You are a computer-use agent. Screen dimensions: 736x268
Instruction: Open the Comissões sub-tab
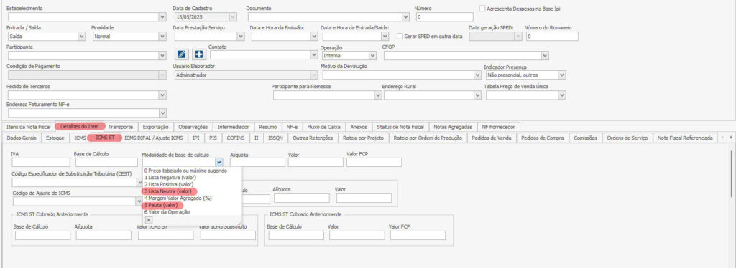tap(585, 138)
